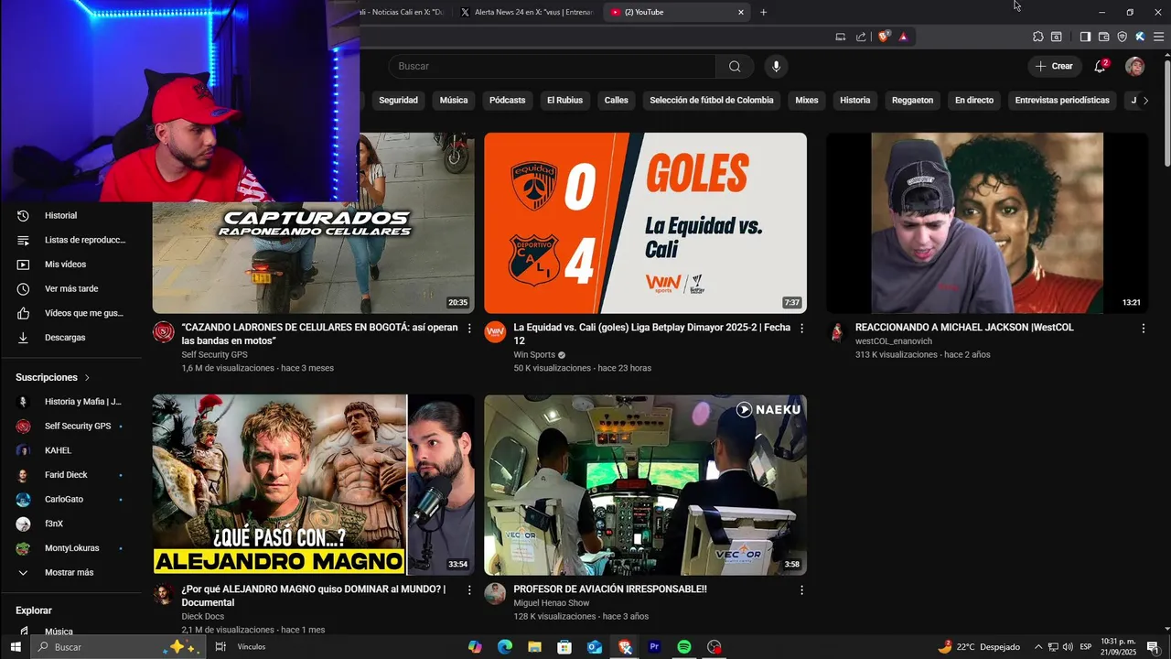This screenshot has height=659, width=1171.
Task: Click the install app icon in address bar
Action: (841, 37)
